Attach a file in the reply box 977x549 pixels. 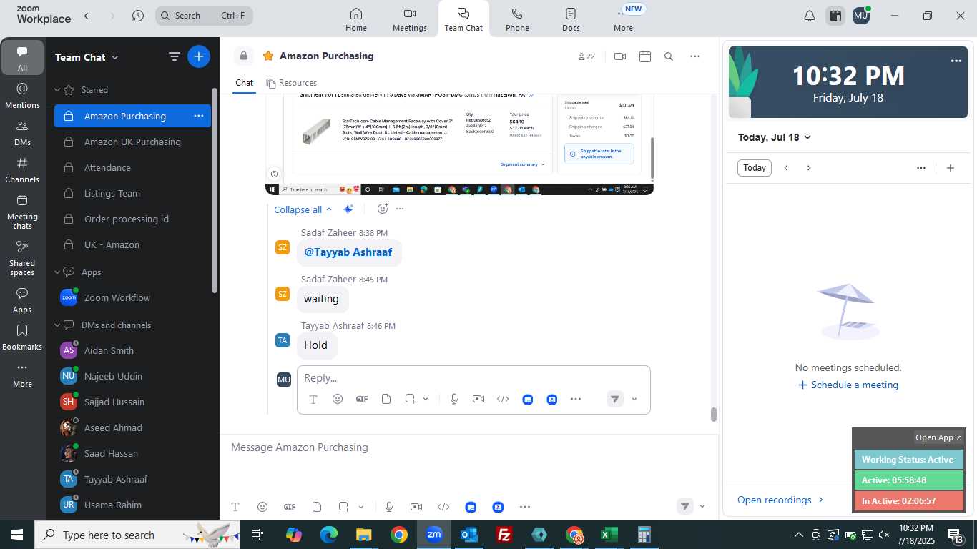point(386,399)
